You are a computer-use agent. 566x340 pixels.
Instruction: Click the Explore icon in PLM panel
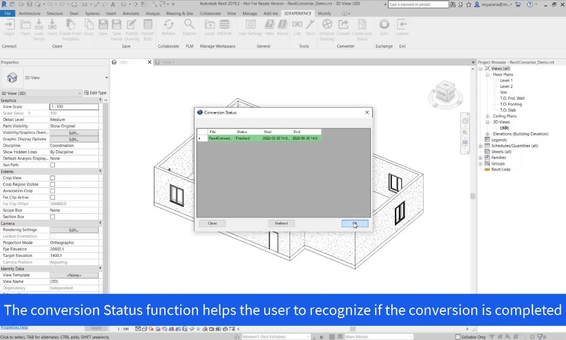click(x=189, y=28)
